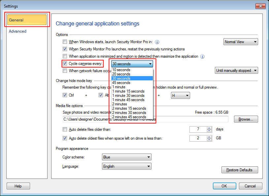Increase the GB value with up arrow
The image size is (269, 196).
(209, 137)
